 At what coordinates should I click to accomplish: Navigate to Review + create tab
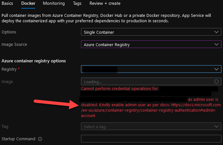[104, 3]
